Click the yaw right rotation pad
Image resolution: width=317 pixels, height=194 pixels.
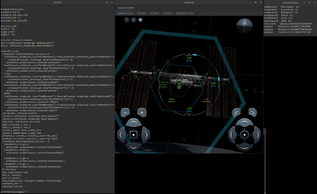(x=257, y=135)
